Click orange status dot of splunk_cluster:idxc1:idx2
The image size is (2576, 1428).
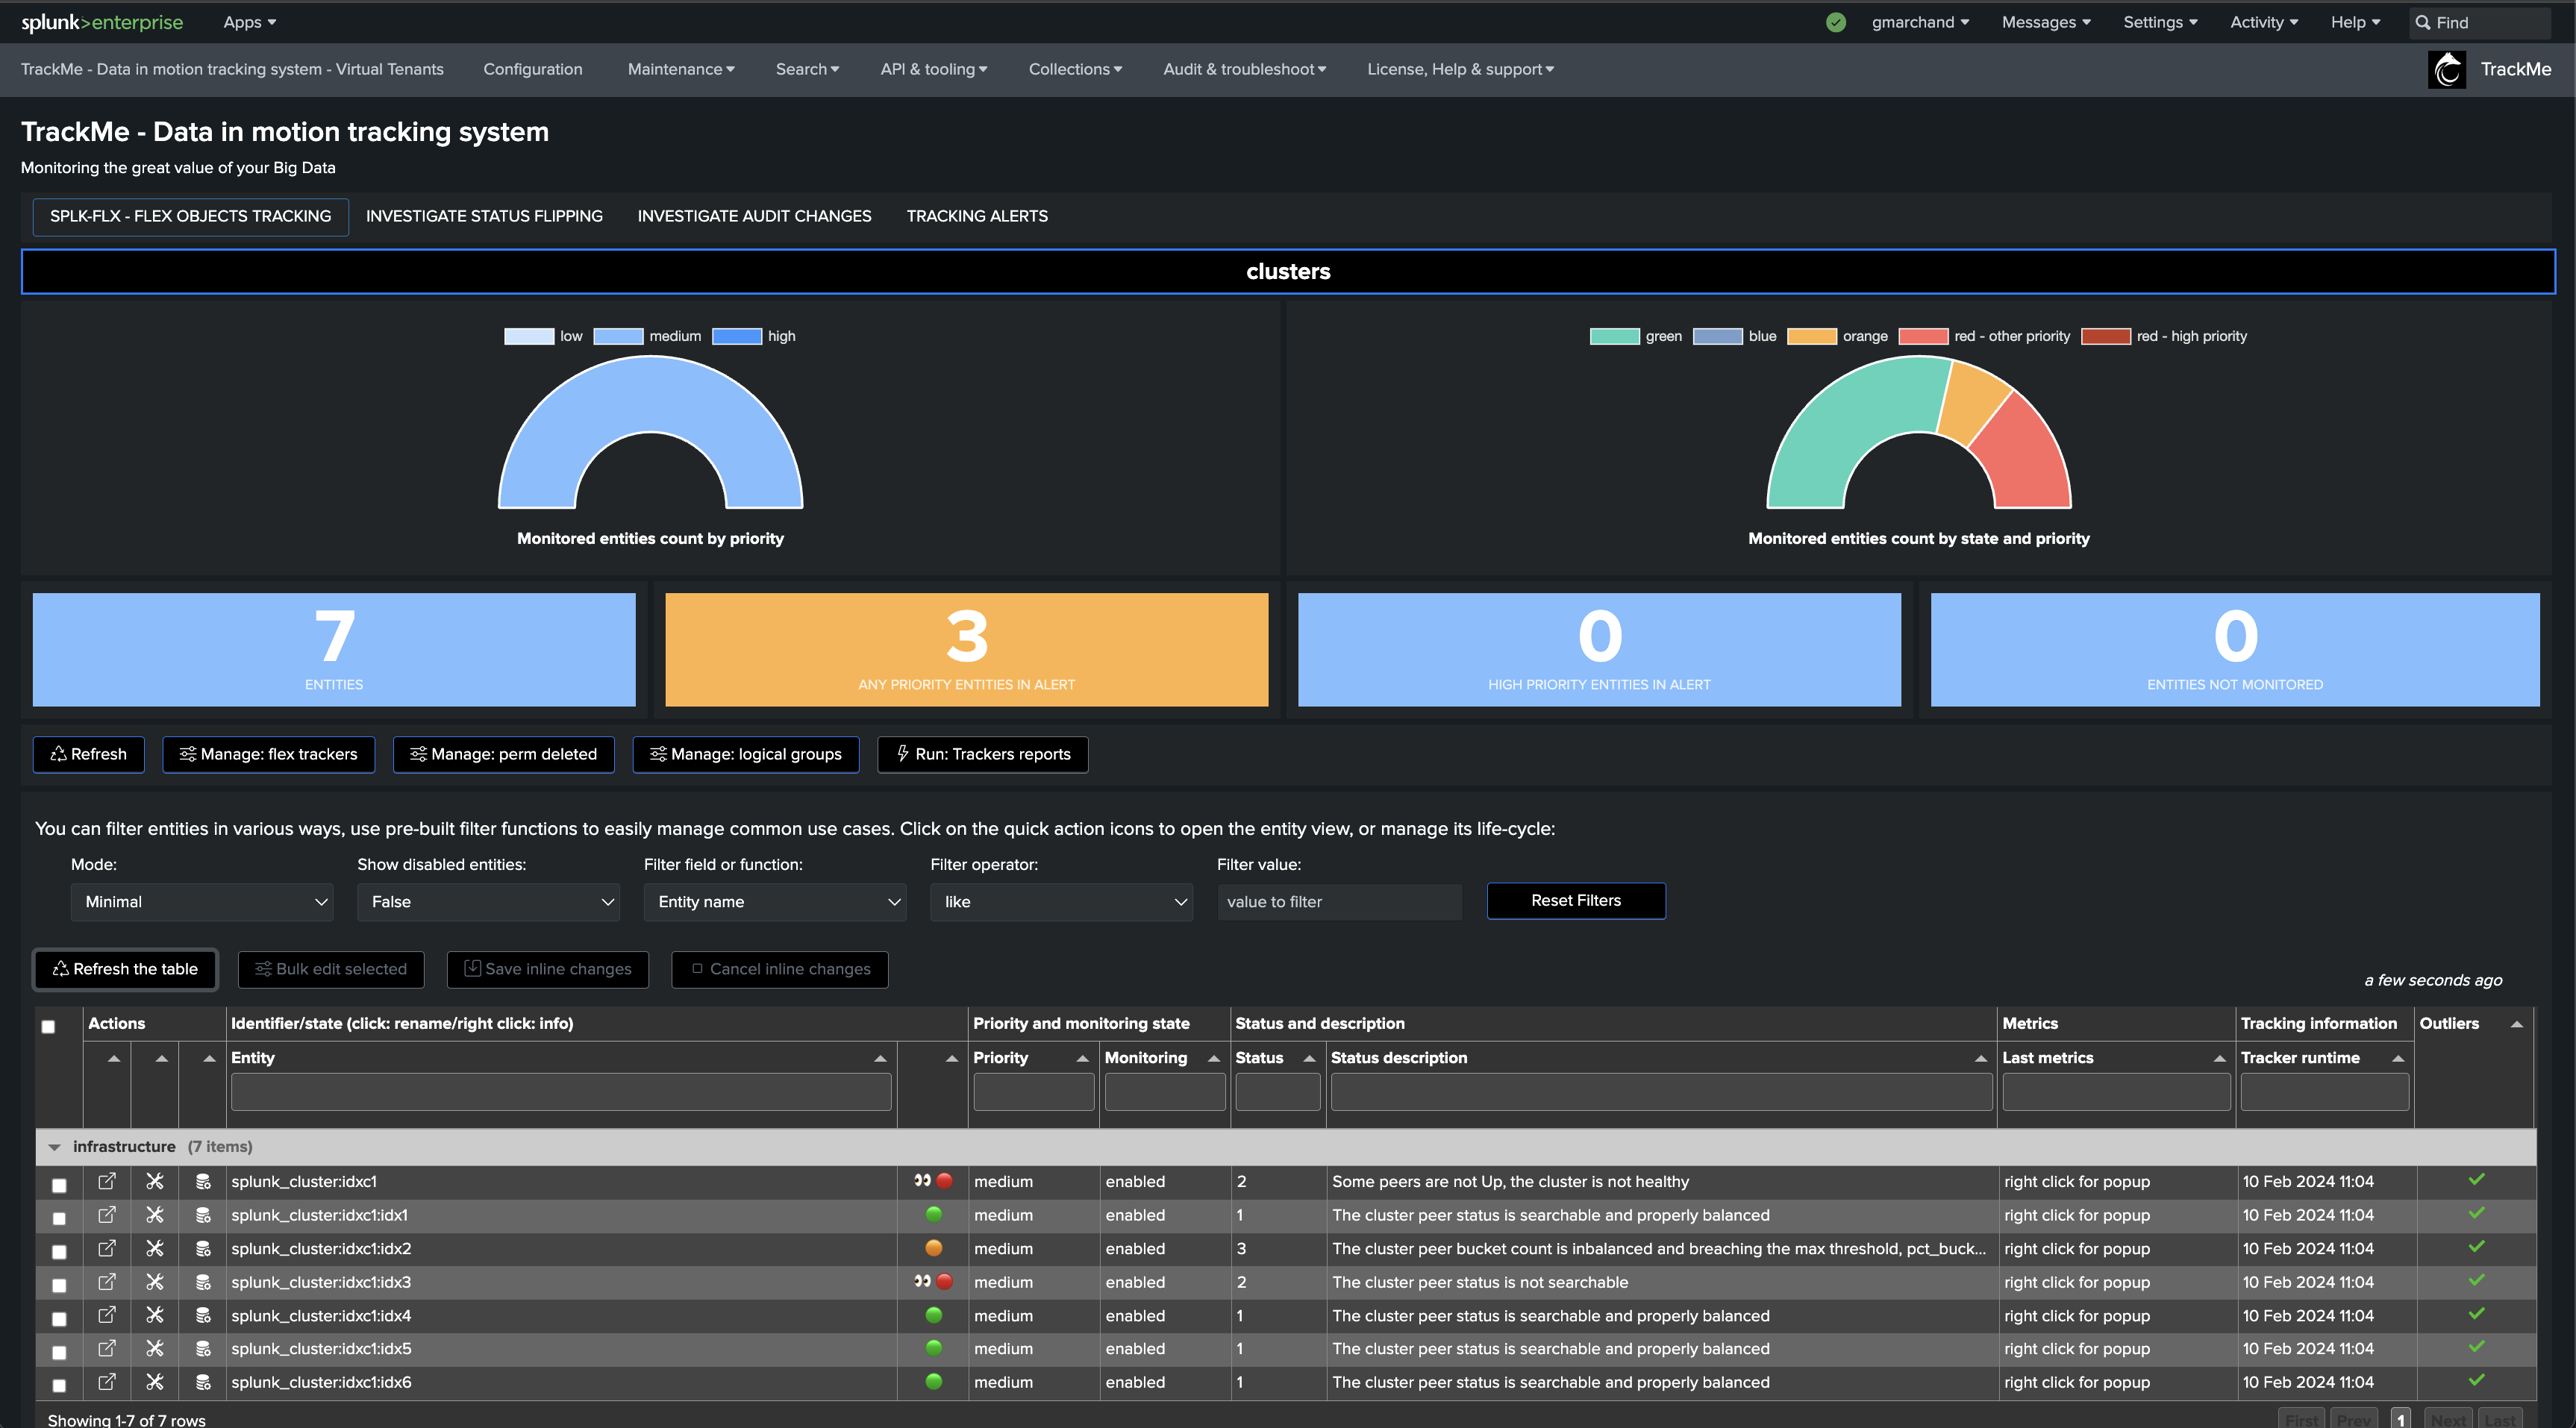coord(934,1248)
